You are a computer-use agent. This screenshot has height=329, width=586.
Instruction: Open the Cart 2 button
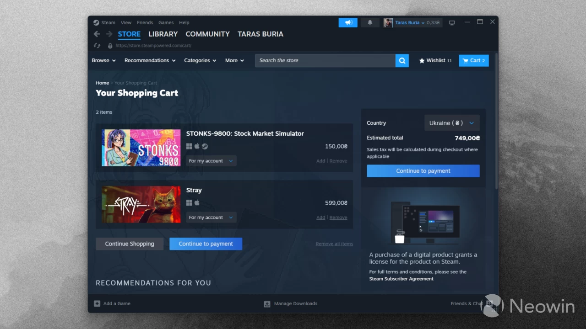(474, 60)
